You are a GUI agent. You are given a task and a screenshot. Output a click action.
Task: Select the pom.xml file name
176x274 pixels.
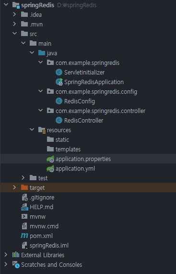click(x=41, y=236)
